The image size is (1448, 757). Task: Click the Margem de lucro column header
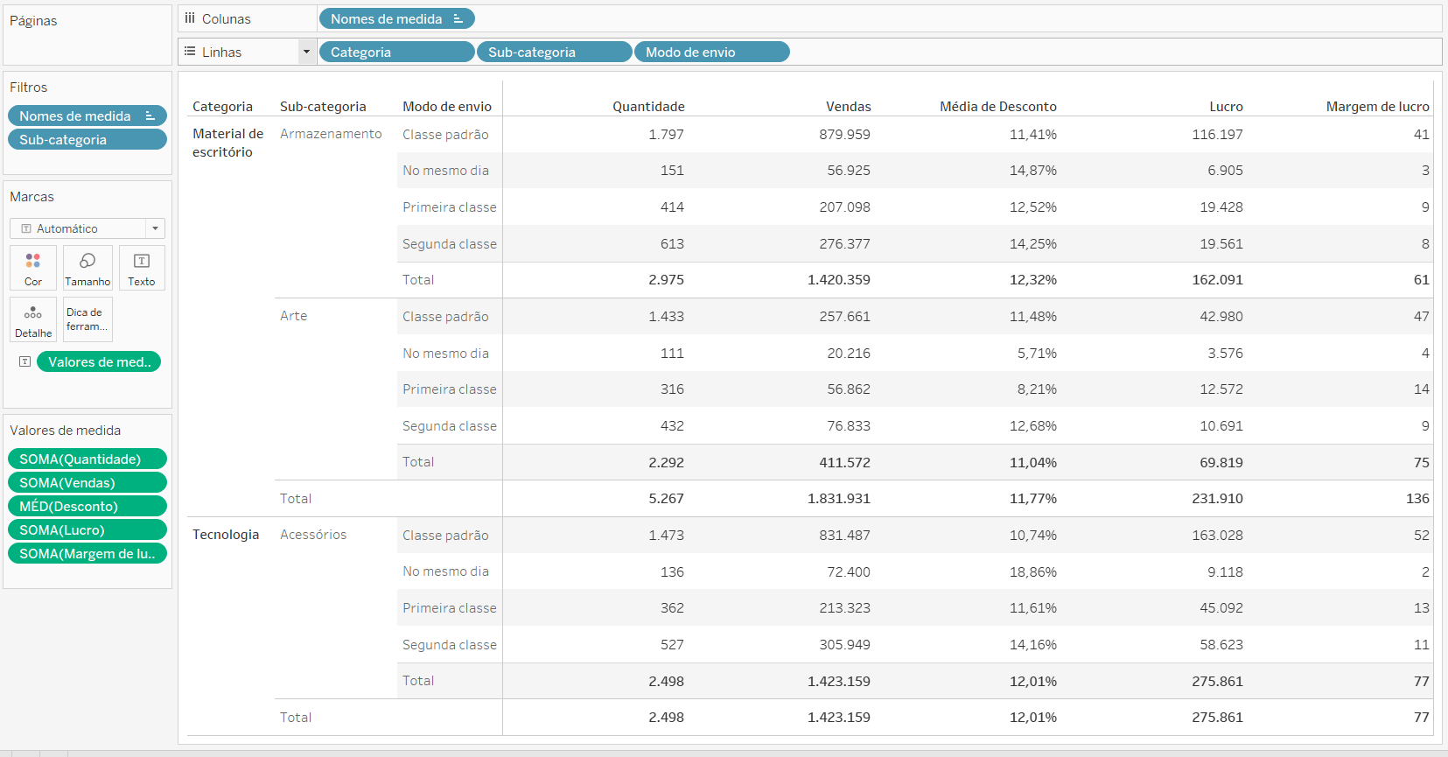click(x=1377, y=106)
